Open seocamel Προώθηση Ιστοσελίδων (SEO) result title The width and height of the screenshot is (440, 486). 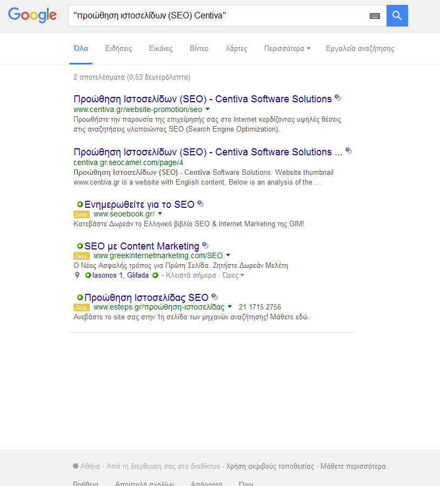click(x=208, y=152)
